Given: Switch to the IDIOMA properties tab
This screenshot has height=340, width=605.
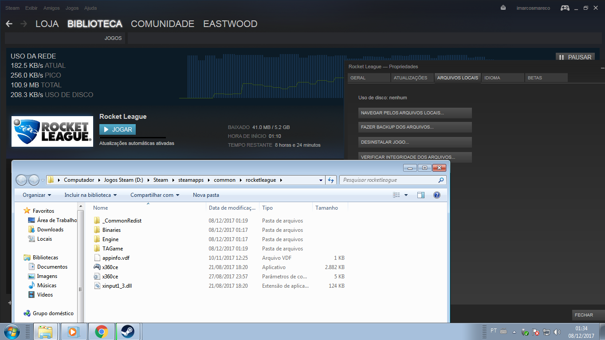Looking at the screenshot, I should click(503, 78).
